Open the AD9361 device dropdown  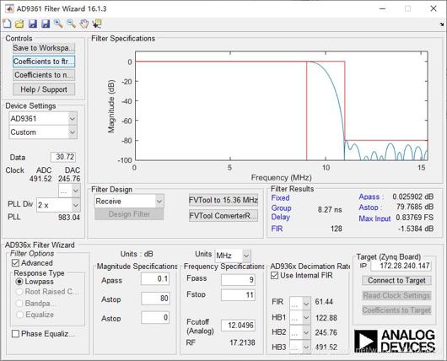point(43,119)
